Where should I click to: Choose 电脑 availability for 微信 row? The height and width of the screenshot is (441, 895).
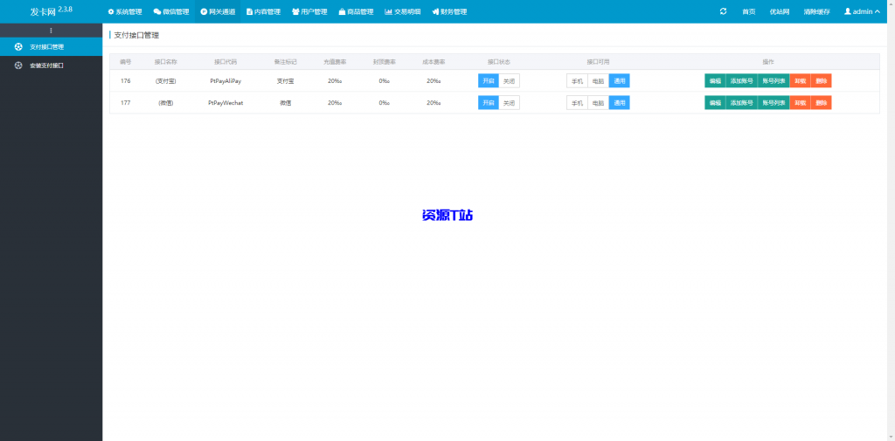598,102
